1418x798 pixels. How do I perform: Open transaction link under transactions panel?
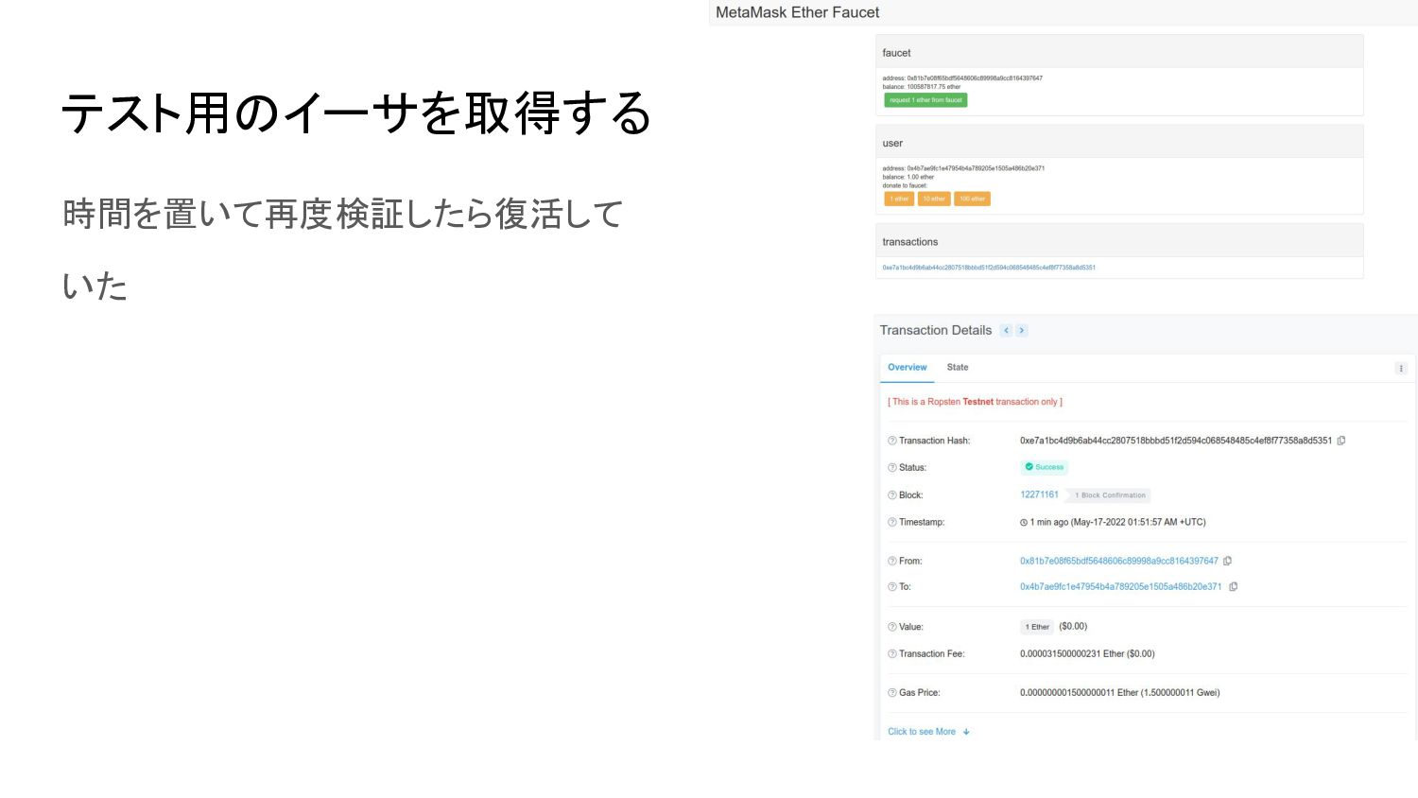[989, 268]
